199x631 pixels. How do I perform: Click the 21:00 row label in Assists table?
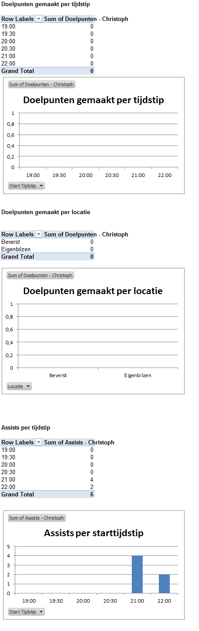[8, 479]
